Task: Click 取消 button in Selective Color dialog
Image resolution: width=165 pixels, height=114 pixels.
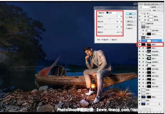Action: pos(131,17)
